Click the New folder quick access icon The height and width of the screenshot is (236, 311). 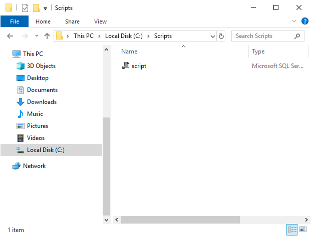[x=36, y=8]
